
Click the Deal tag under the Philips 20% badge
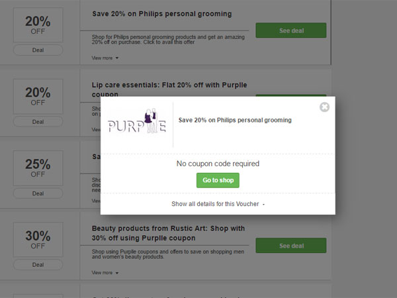click(x=38, y=50)
